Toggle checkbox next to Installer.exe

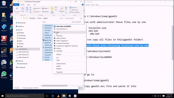point(43,47)
